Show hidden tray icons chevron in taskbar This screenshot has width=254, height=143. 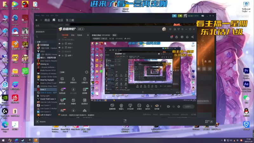point(222,140)
